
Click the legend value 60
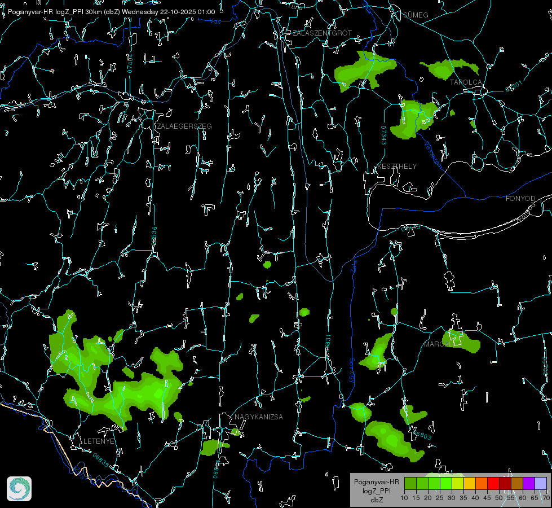click(x=523, y=498)
